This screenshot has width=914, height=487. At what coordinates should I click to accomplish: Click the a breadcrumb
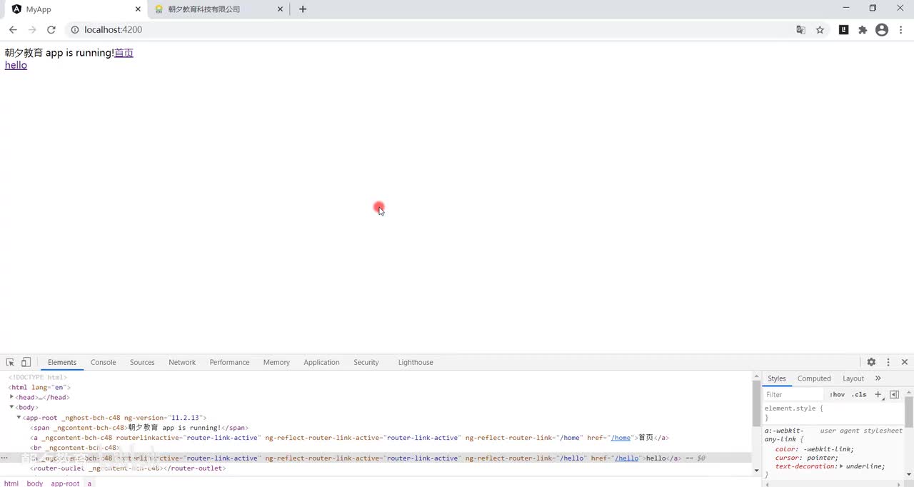tap(89, 483)
